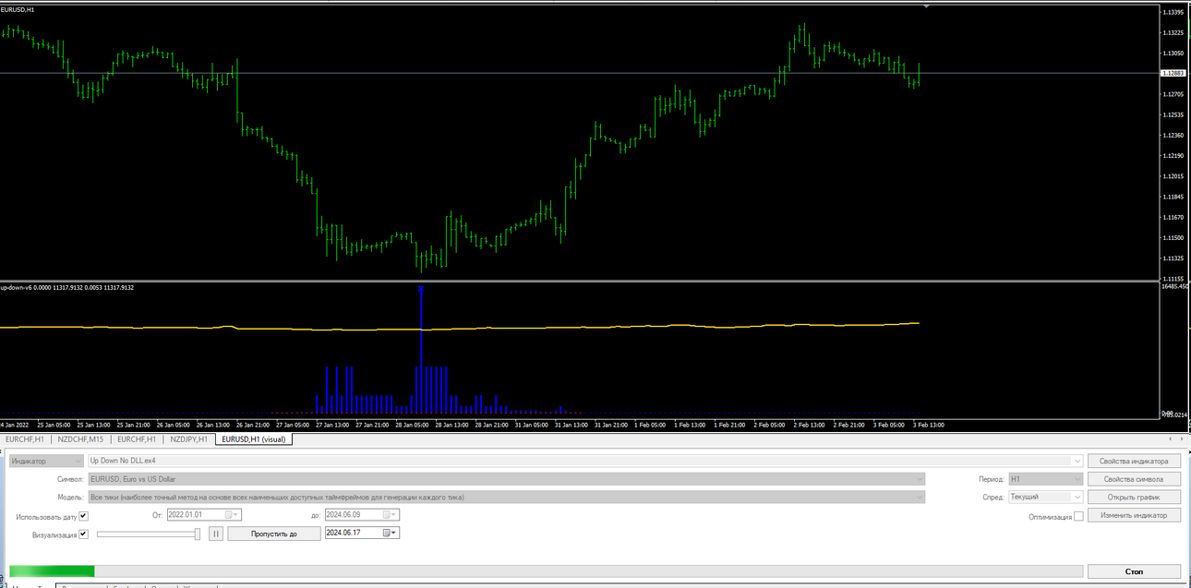Click the green testing progress bar

click(52, 571)
